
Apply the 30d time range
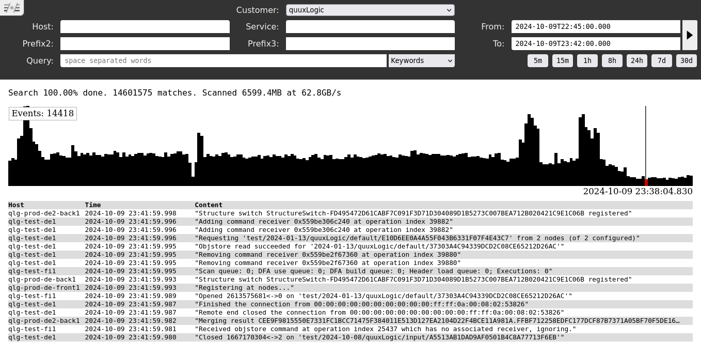pyautogui.click(x=686, y=60)
